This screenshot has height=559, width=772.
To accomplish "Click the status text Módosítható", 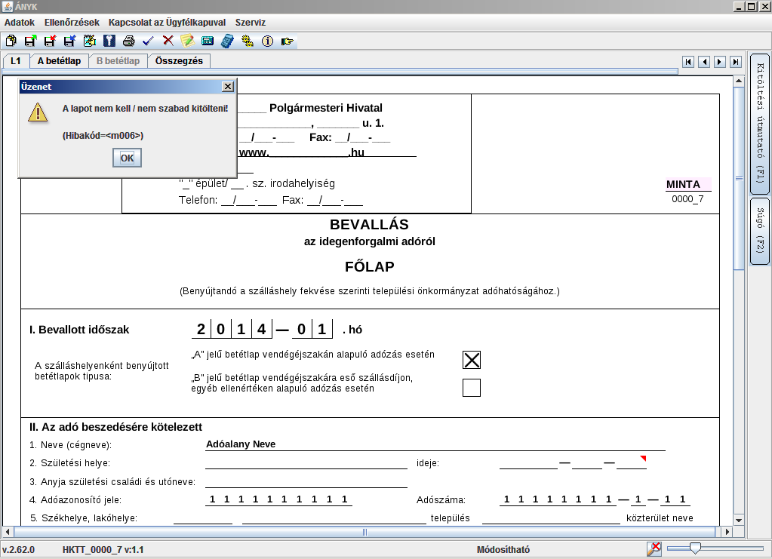I will tap(503, 550).
